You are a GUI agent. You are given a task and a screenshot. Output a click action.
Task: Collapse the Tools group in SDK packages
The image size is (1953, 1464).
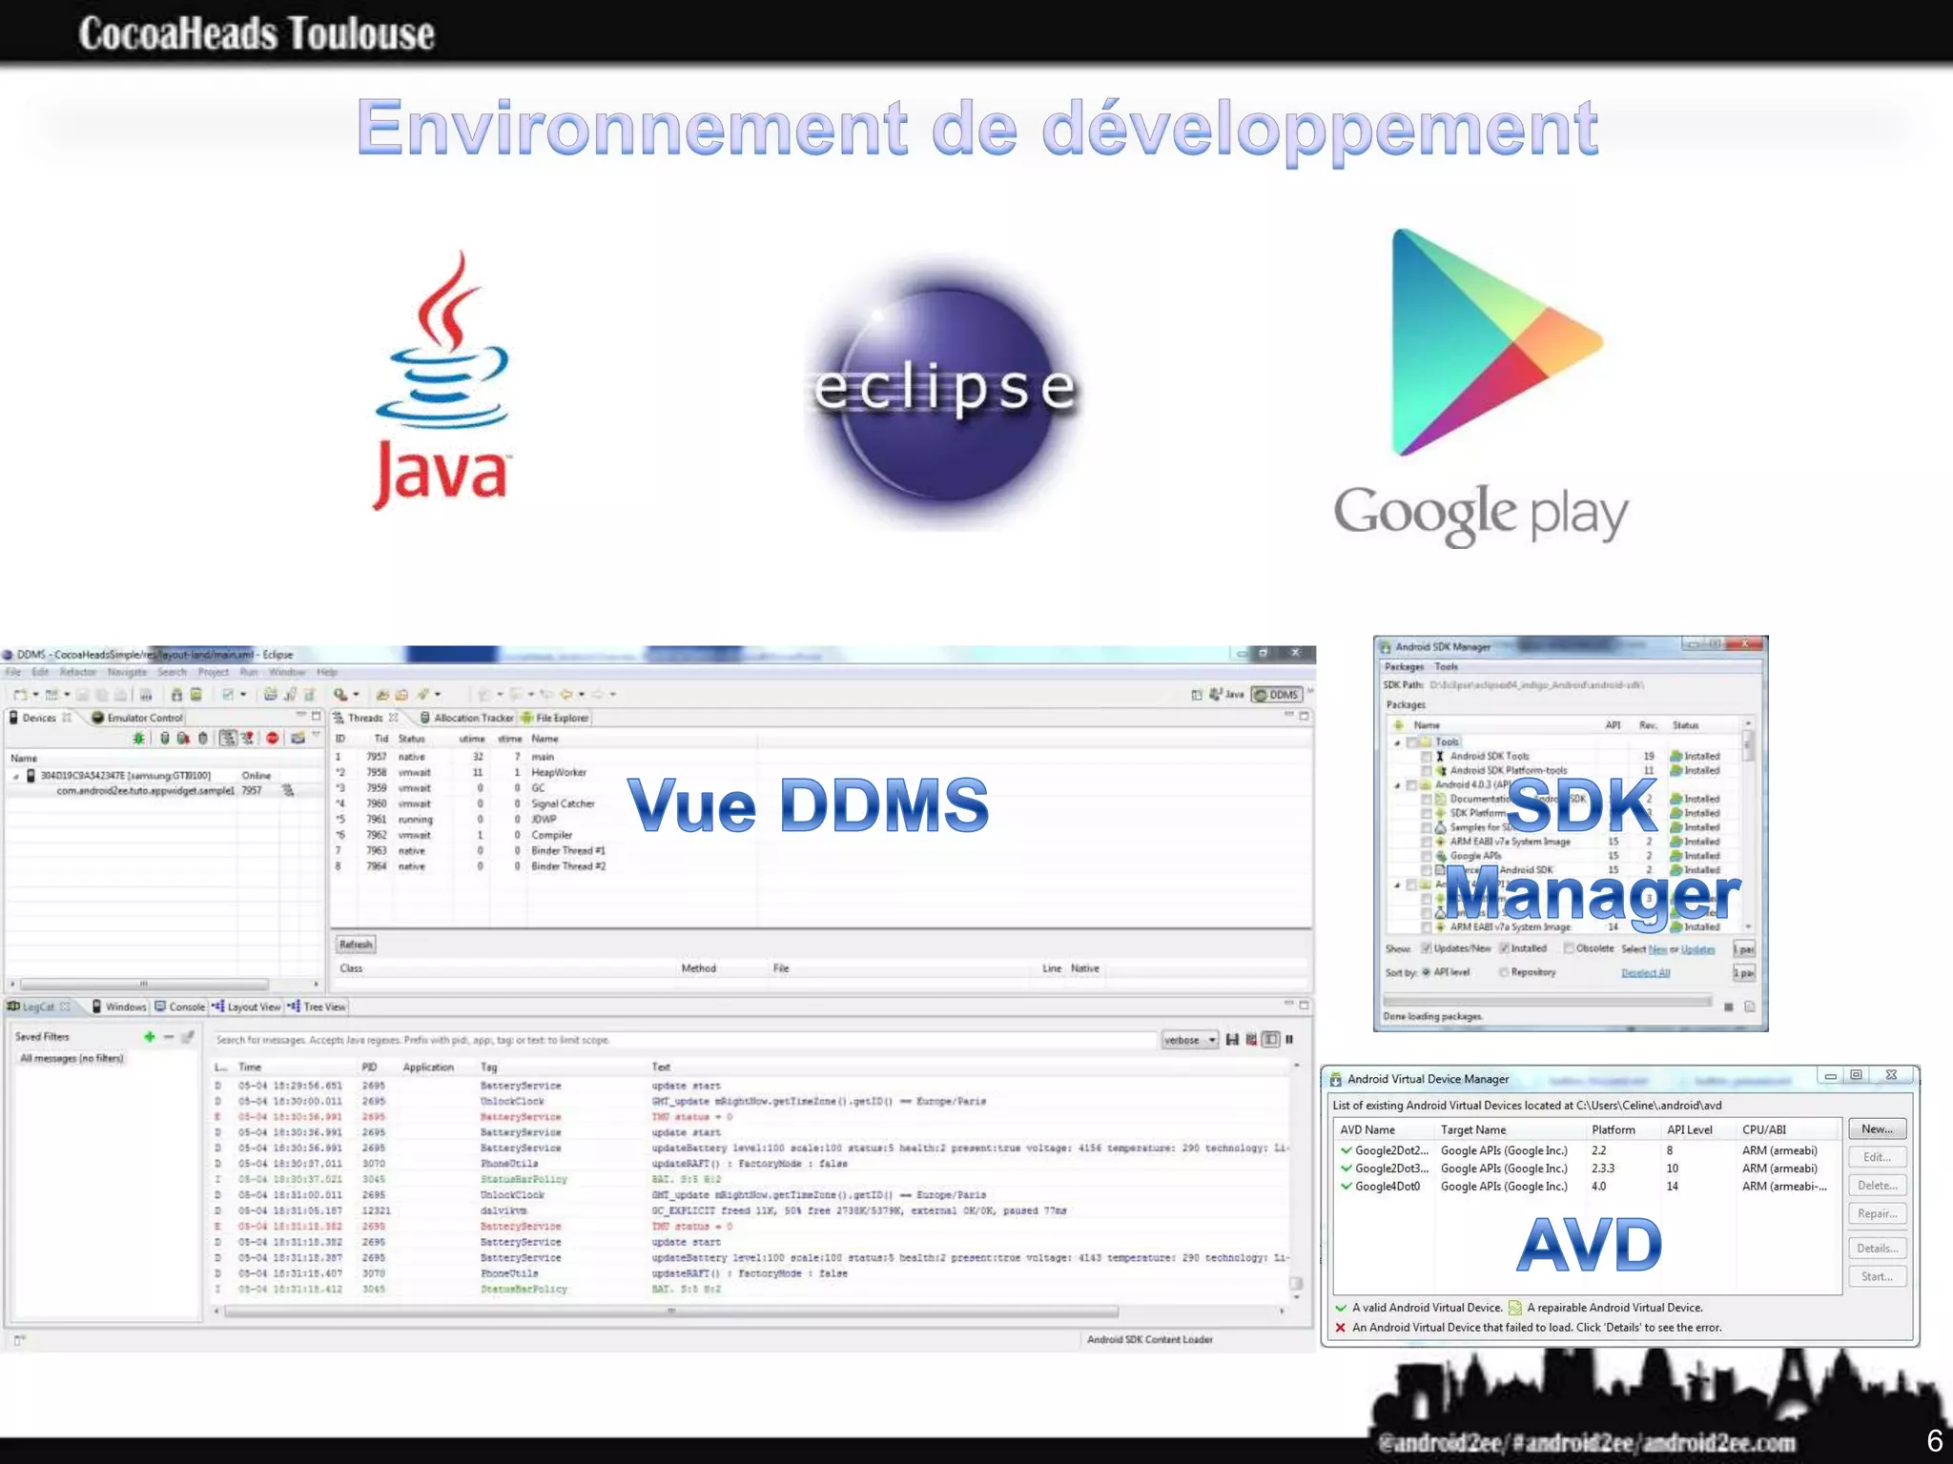click(x=1398, y=742)
